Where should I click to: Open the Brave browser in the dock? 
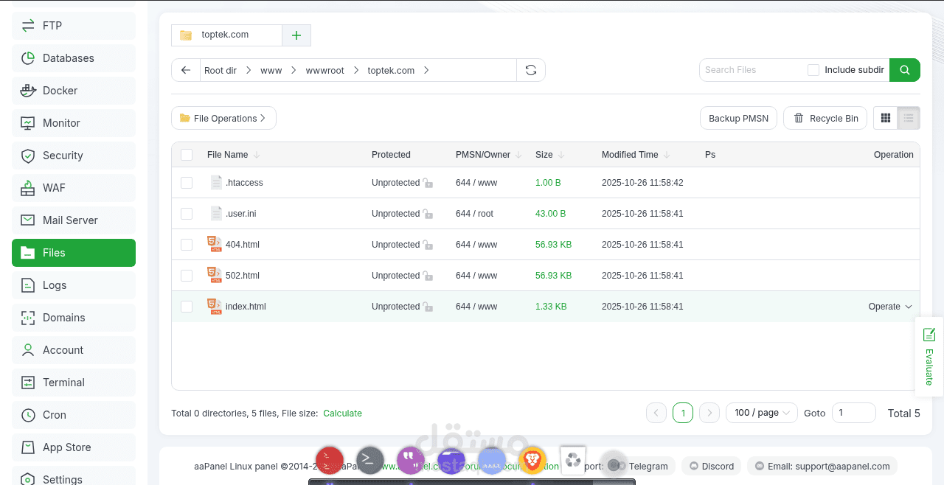coord(532,461)
